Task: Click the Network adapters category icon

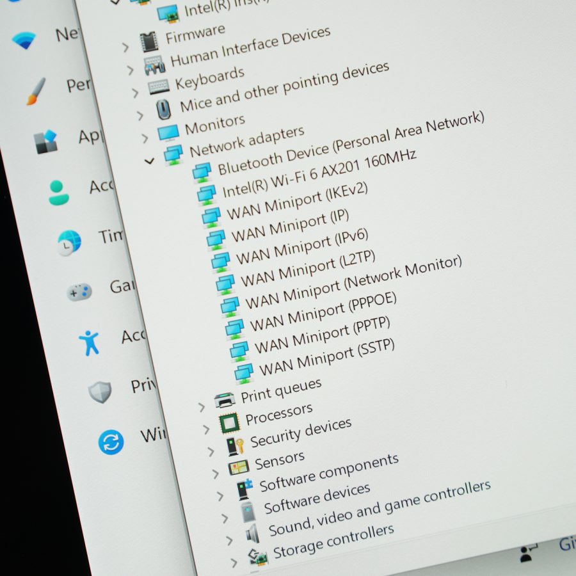Action: 173,155
